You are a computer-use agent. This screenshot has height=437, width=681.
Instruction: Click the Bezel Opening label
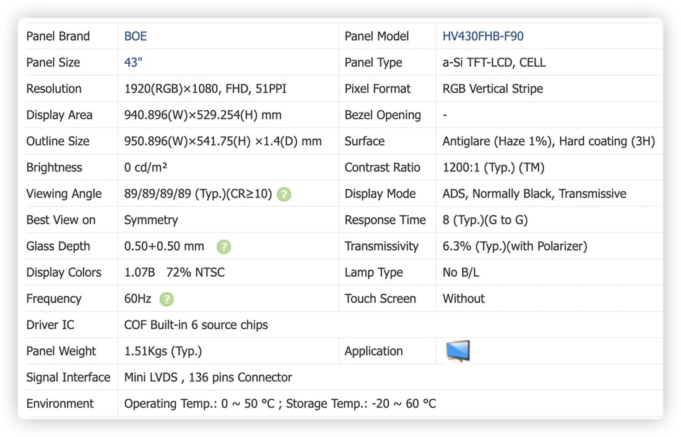click(383, 115)
